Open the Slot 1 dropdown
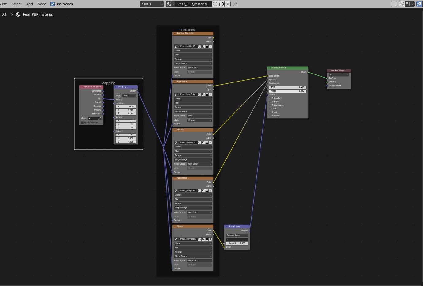 (152, 4)
